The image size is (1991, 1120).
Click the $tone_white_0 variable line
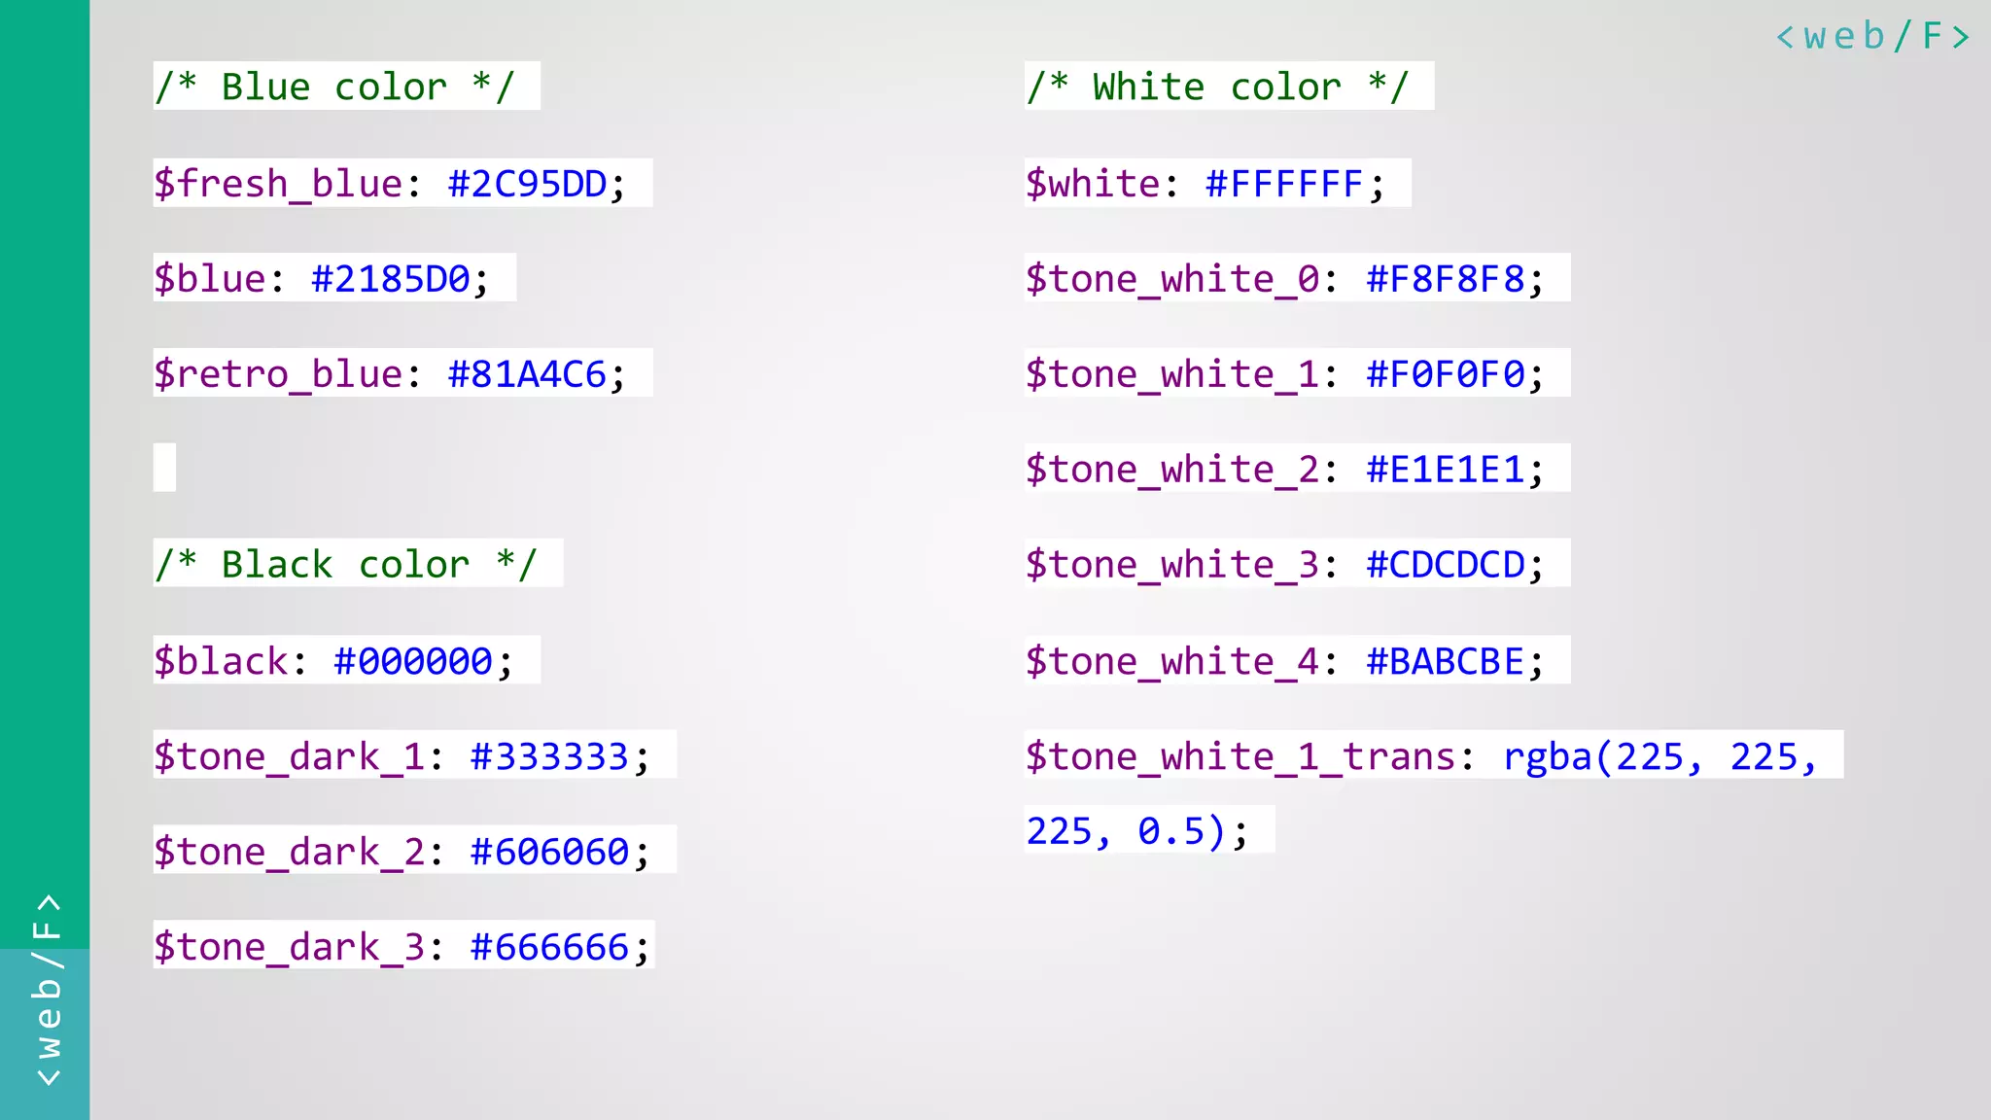[1296, 279]
